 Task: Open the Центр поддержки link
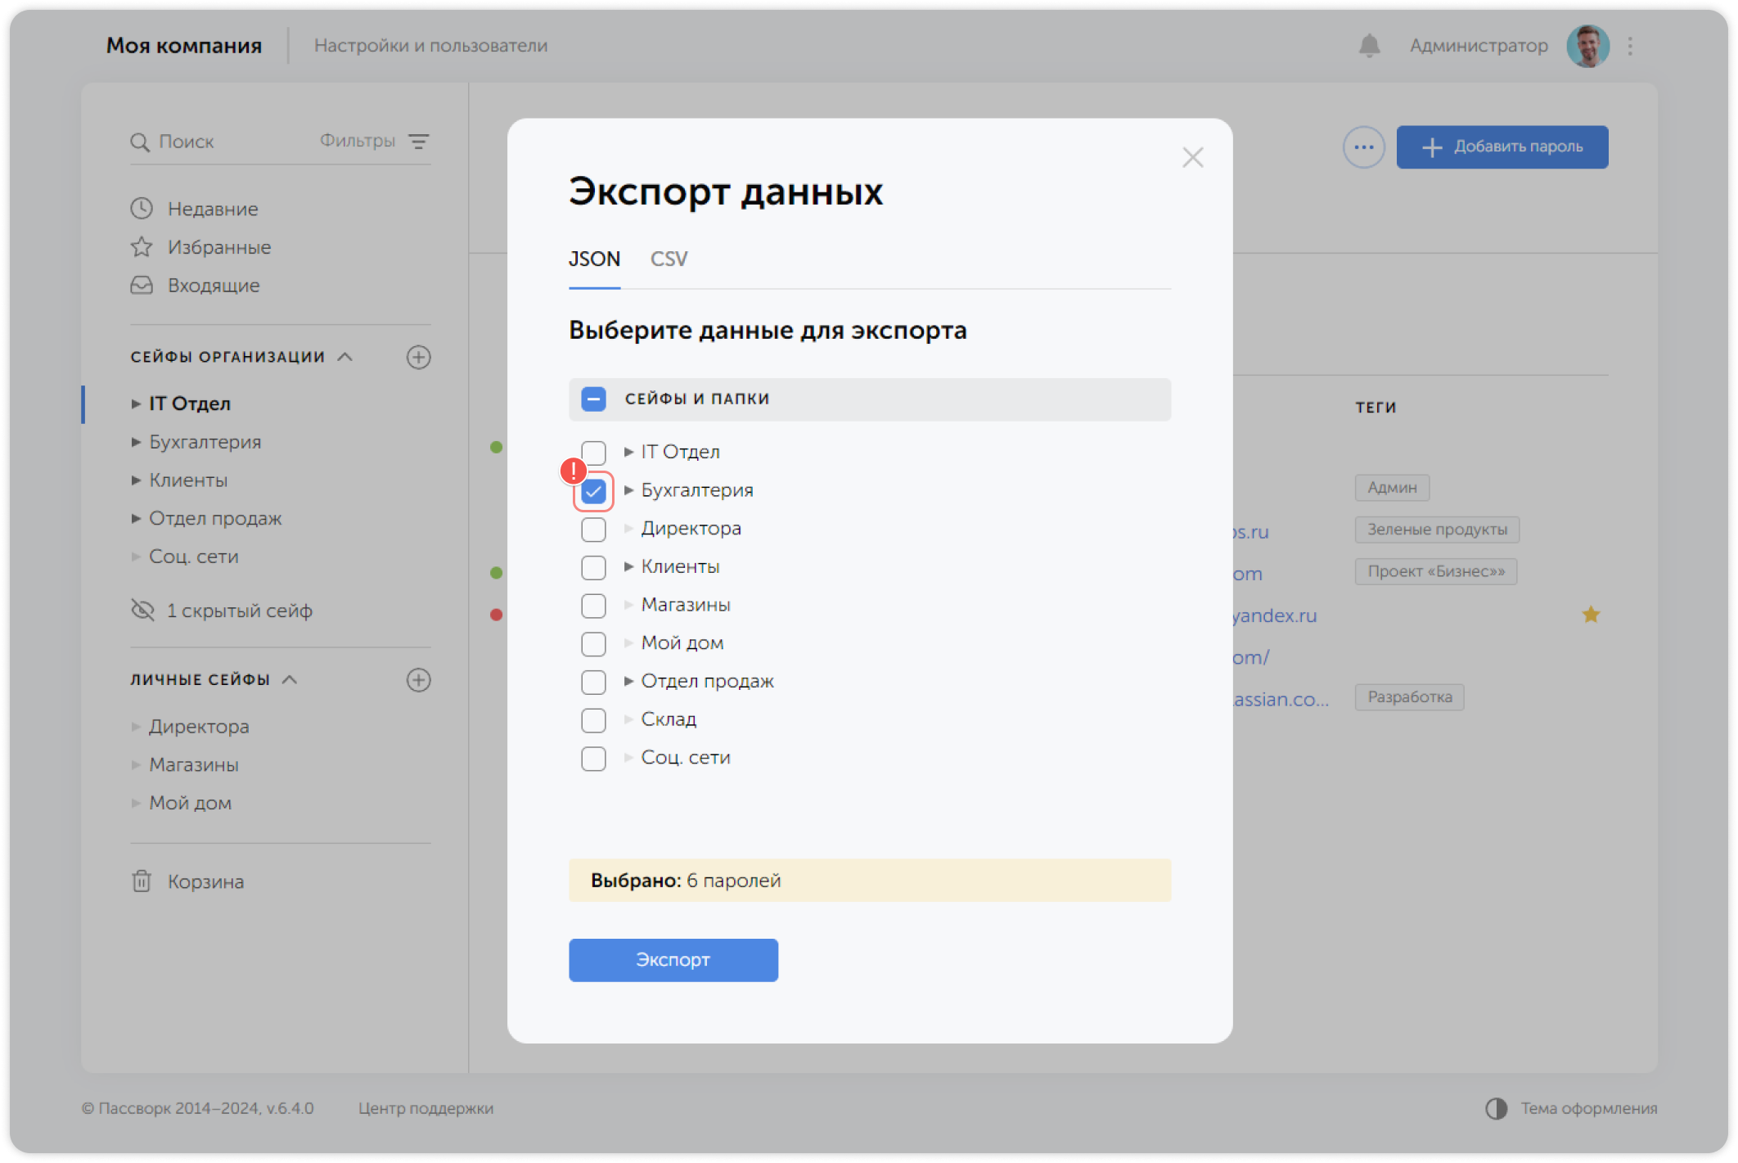(425, 1108)
